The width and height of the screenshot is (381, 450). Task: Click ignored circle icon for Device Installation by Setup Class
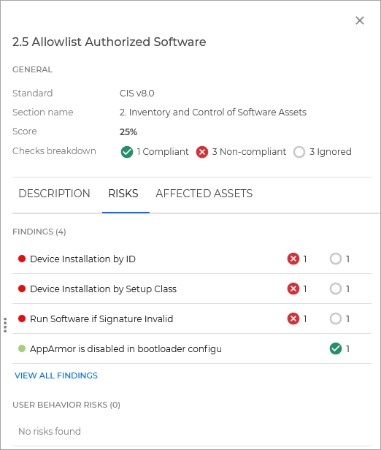336,289
